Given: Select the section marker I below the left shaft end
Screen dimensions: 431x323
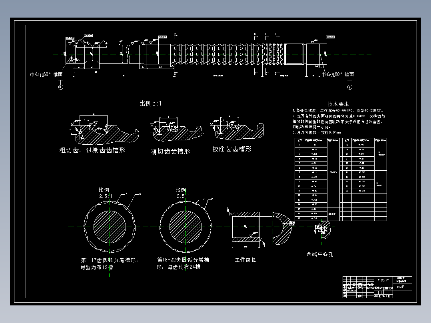Looking at the screenshot, I should 60,86.
